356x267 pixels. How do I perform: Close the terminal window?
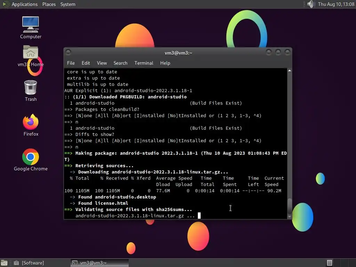(x=288, y=52)
